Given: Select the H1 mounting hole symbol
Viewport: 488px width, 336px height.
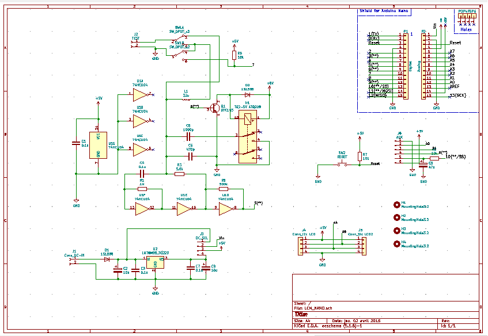Looking at the screenshot, I should (x=396, y=204).
